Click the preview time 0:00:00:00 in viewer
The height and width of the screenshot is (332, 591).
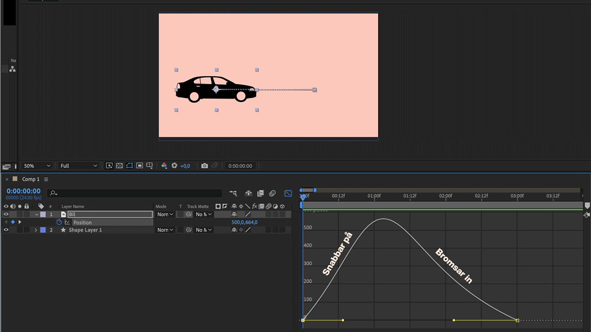[240, 166]
